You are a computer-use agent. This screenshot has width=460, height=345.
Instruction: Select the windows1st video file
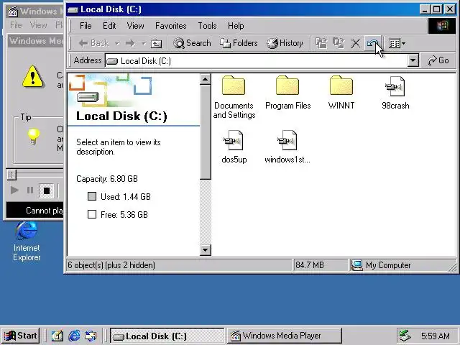[287, 147]
